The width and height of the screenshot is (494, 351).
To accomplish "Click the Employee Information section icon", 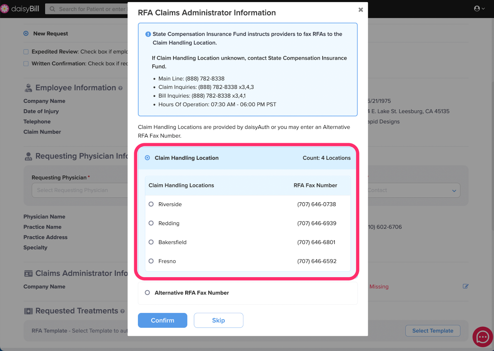I will pyautogui.click(x=28, y=88).
